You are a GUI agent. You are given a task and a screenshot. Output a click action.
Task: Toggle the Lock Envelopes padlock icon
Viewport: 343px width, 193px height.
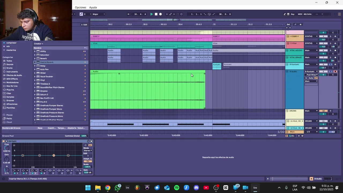coord(300,24)
